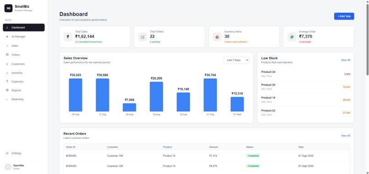This screenshot has height=174, width=369.
Task: Click the Order ID column header
Action: click(x=71, y=147)
